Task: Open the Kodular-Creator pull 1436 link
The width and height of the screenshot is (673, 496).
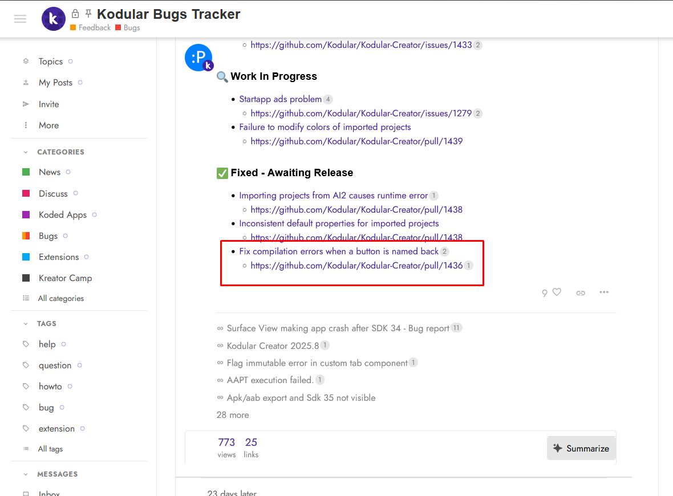Action: (x=356, y=265)
